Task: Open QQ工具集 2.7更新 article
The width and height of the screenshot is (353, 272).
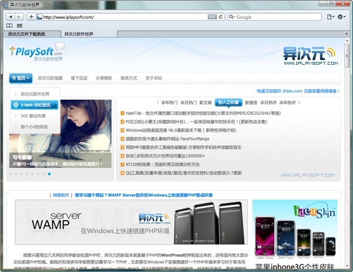Action: (x=184, y=173)
